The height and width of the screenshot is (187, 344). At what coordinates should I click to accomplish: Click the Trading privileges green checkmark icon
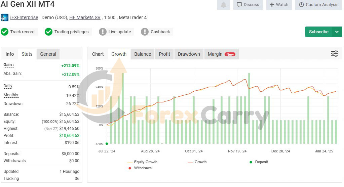pyautogui.click(x=48, y=32)
